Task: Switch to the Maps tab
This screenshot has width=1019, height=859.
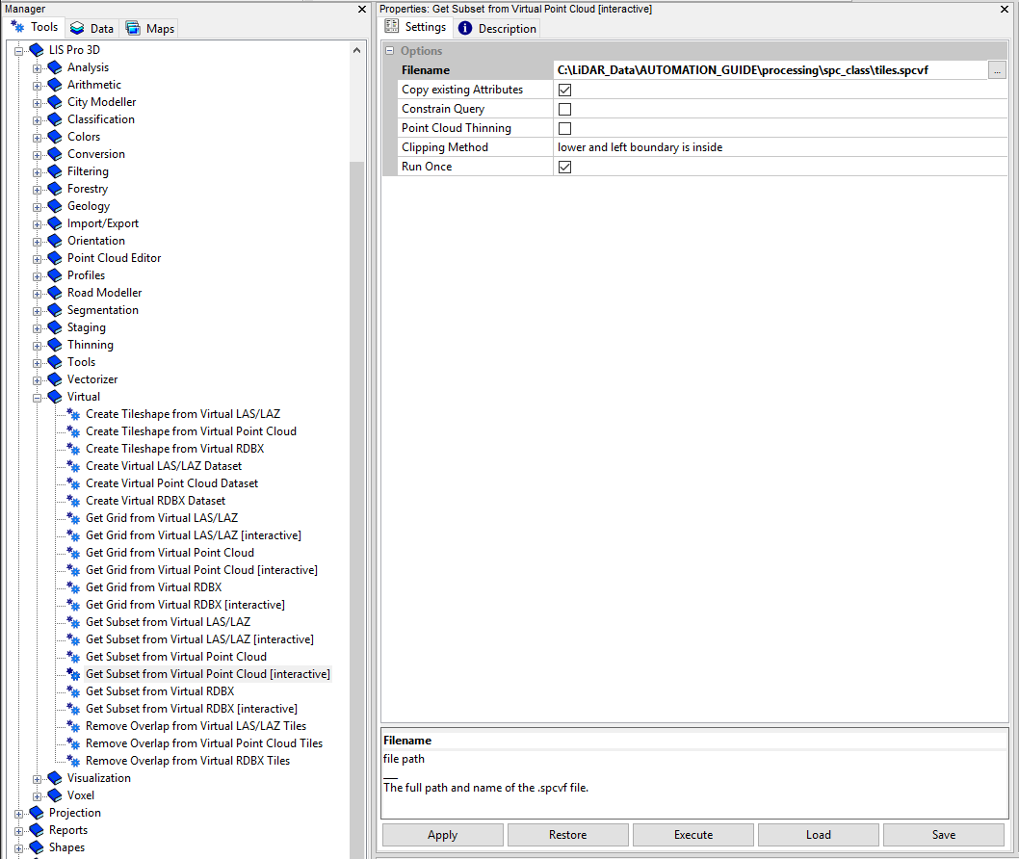Action: (150, 29)
